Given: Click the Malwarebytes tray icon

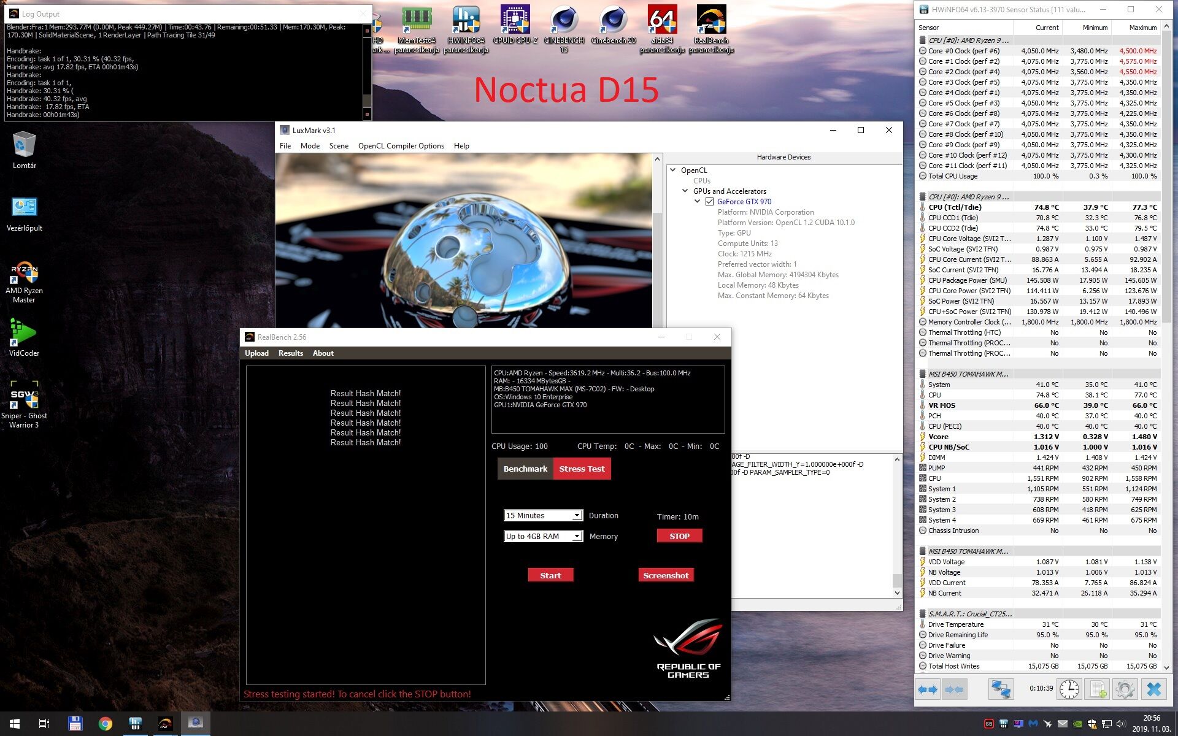Looking at the screenshot, I should click(1033, 724).
